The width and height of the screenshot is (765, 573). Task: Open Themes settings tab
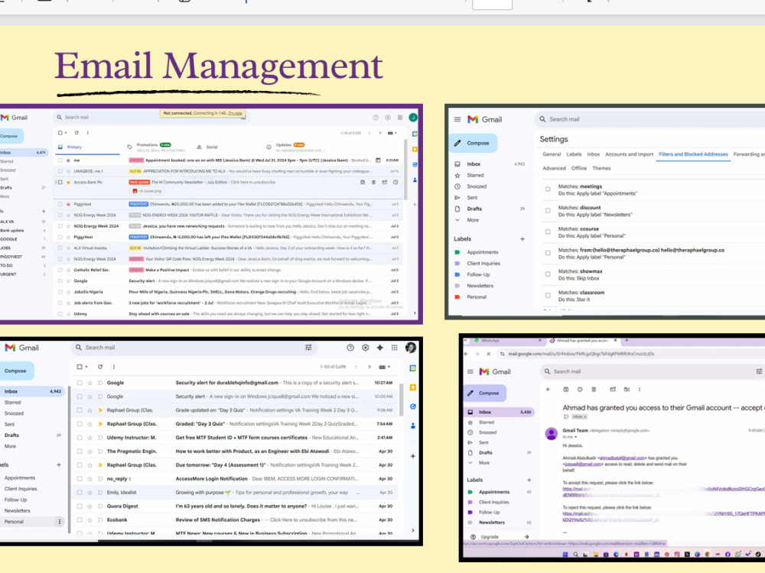pos(601,168)
